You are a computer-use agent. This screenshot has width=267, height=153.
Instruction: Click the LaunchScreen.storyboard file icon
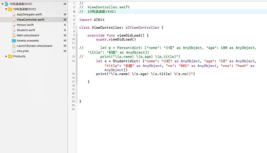(14, 46)
